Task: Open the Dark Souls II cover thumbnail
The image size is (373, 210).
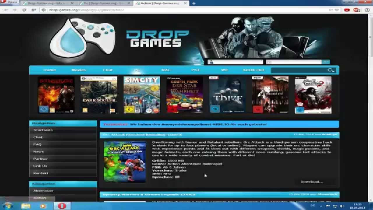Action: coord(99,95)
